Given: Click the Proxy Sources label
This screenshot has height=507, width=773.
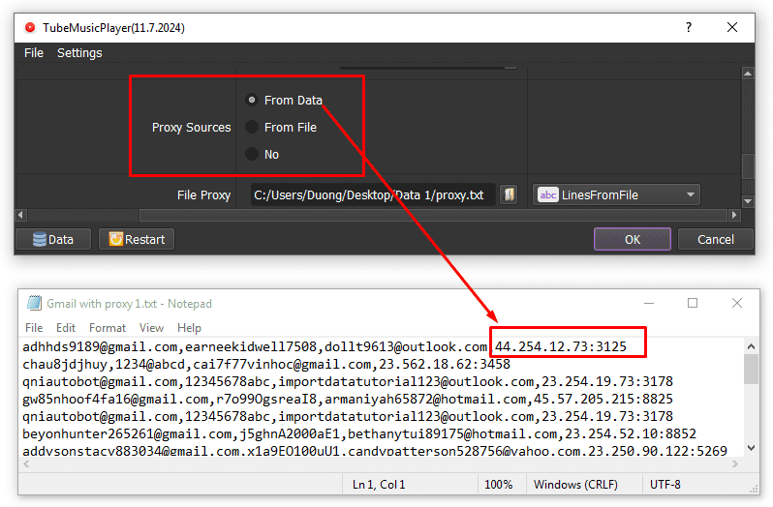Looking at the screenshot, I should click(191, 128).
